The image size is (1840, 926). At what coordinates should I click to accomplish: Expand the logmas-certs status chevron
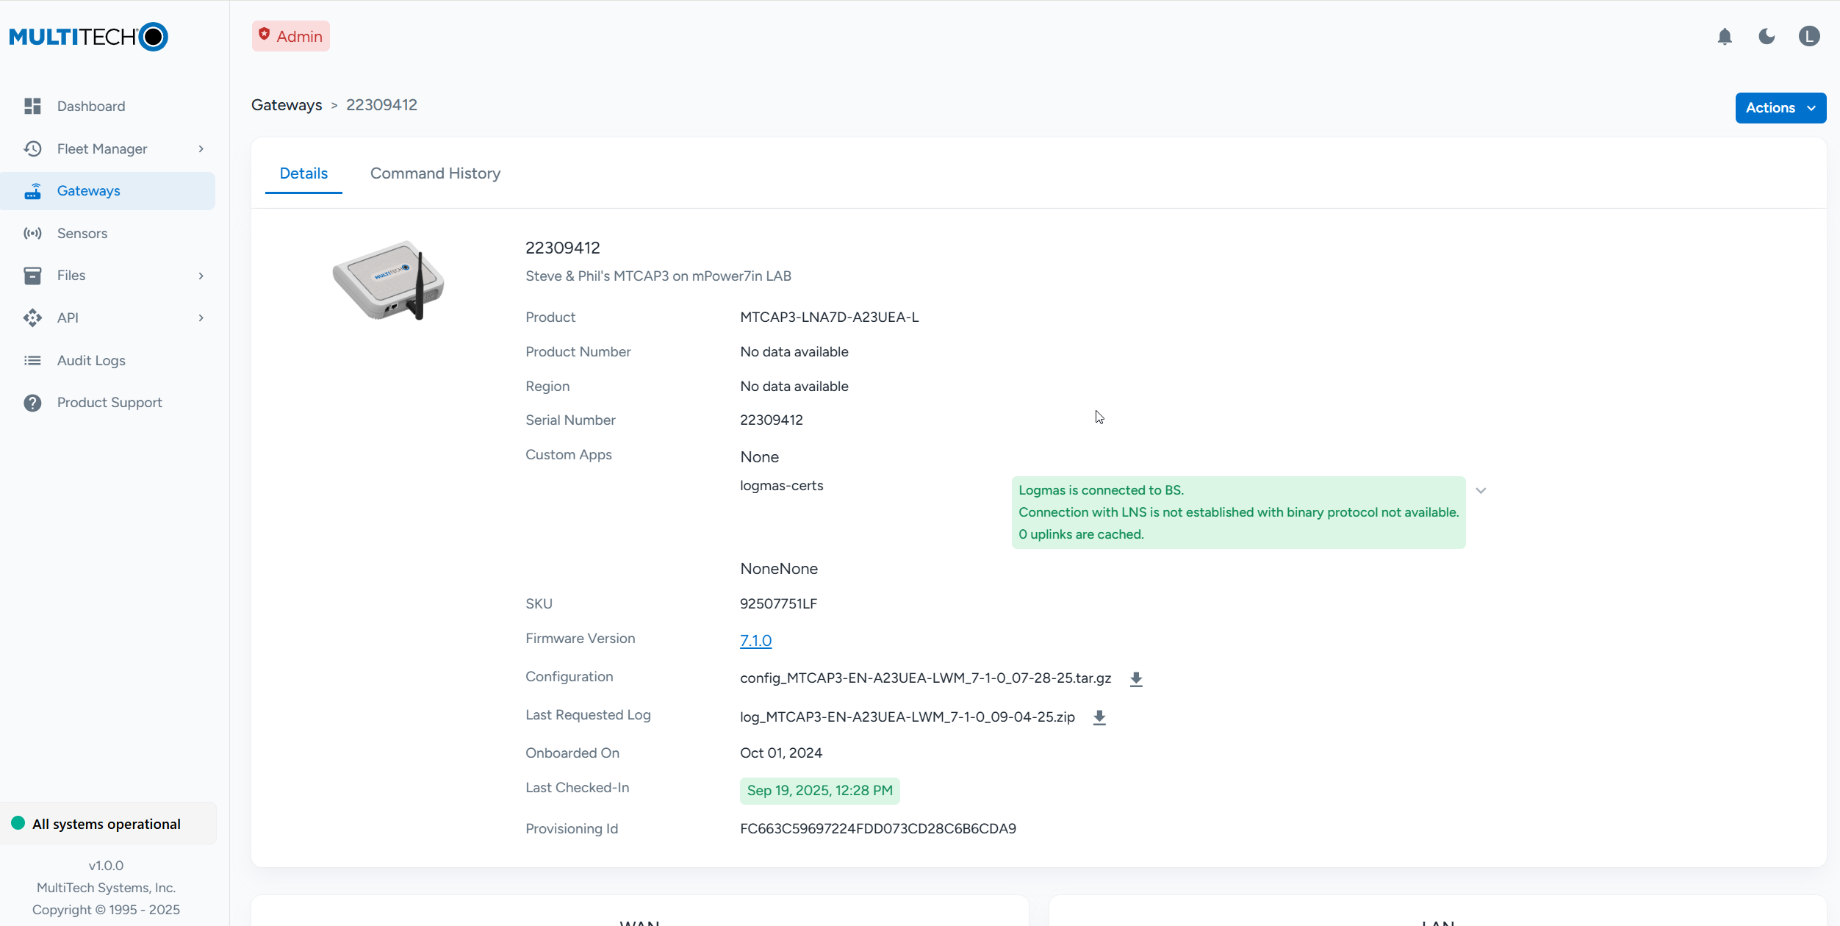(x=1481, y=490)
